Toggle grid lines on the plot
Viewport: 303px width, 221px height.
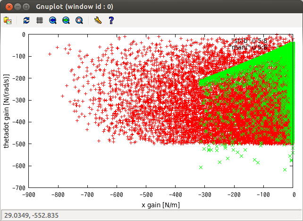(40, 20)
